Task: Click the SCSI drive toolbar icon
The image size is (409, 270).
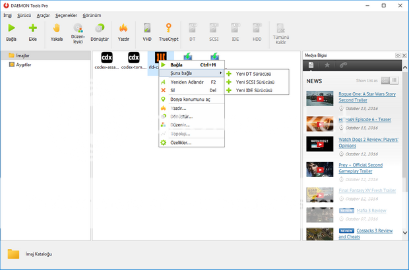Action: [x=214, y=28]
